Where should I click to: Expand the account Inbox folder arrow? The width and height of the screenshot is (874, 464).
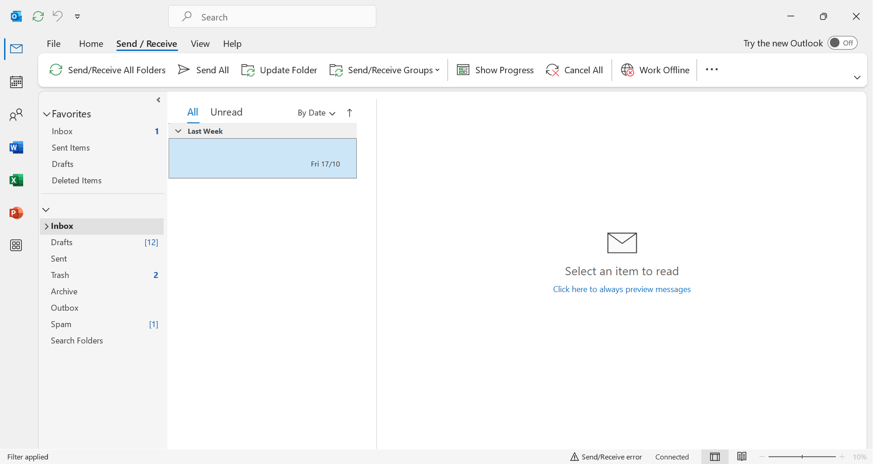(46, 227)
